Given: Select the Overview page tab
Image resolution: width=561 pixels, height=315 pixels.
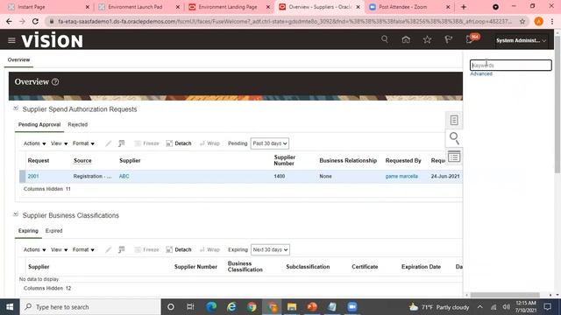Looking at the screenshot, I should [18, 60].
